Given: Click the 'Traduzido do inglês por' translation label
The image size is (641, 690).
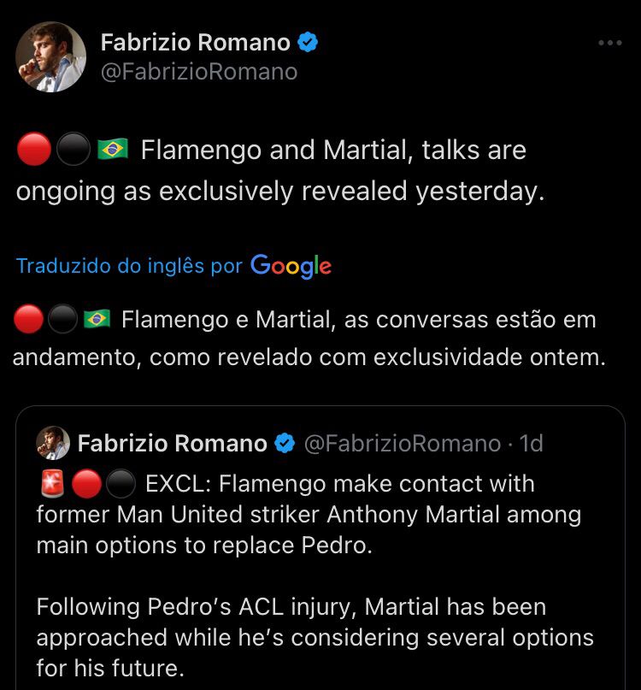Looking at the screenshot, I should point(129,266).
